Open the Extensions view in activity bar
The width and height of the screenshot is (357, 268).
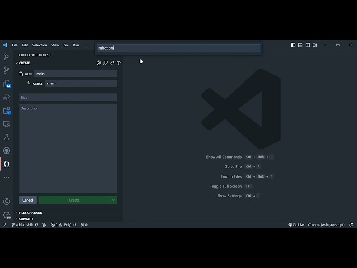pos(7,111)
